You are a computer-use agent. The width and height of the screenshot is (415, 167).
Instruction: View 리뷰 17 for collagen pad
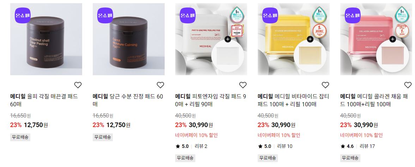point(367,146)
